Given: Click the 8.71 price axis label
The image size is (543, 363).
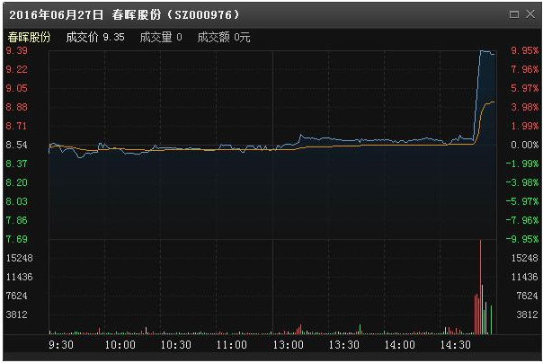Looking at the screenshot, I should click(x=16, y=126).
